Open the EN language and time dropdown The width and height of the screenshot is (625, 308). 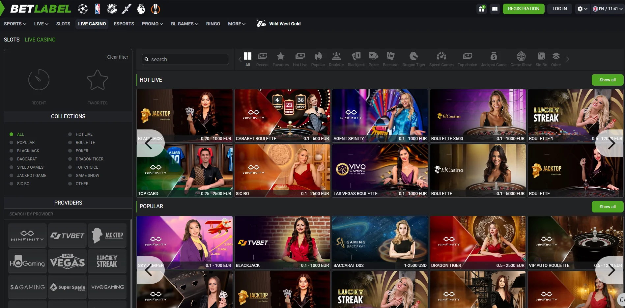pos(608,9)
